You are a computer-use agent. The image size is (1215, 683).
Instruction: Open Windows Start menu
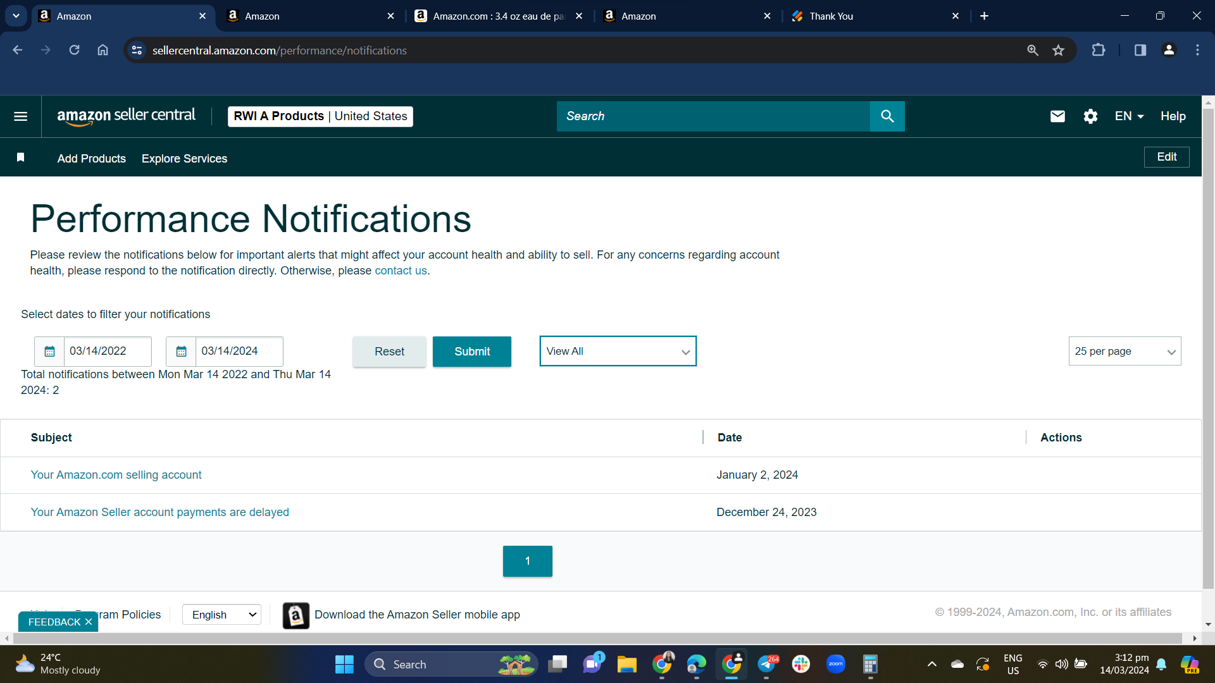pos(344,665)
